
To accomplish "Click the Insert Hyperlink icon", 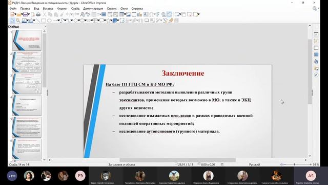I will [x=163, y=14].
